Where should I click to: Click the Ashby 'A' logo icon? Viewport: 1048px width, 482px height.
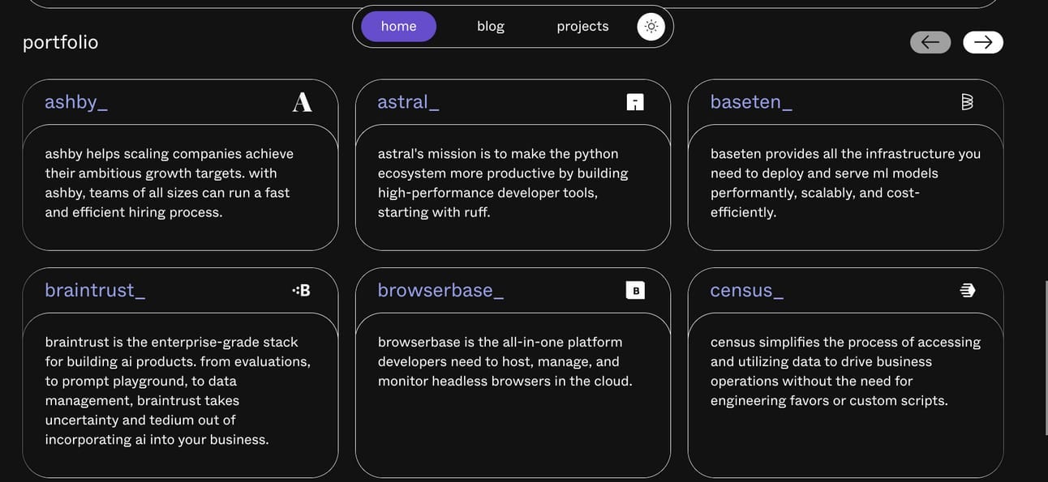pyautogui.click(x=302, y=102)
